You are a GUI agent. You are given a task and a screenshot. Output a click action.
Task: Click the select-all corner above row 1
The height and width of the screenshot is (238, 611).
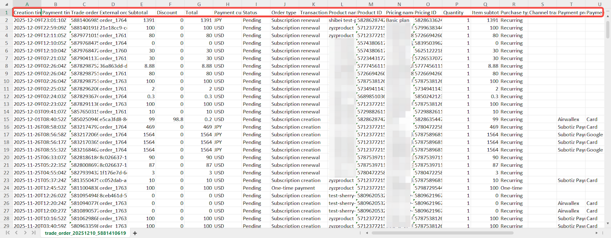click(x=6, y=4)
